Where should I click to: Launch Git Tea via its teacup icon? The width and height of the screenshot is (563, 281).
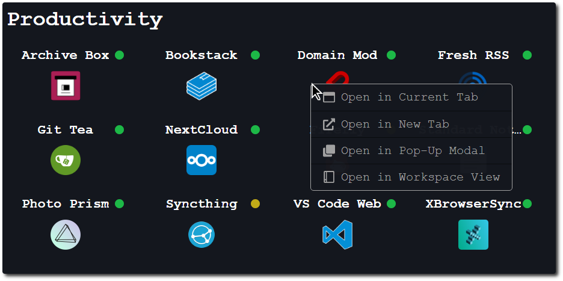pos(66,160)
